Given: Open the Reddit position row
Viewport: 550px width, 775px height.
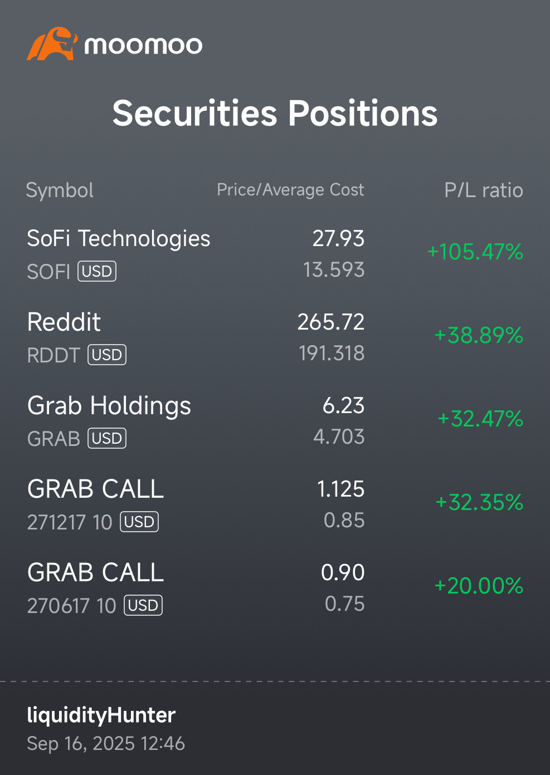Looking at the screenshot, I should pyautogui.click(x=275, y=337).
